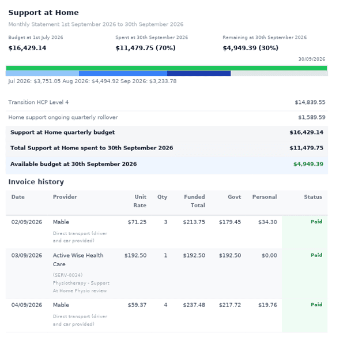
Task: Click the transport description under the 02/09/2026 Mable entry
Action: tap(80, 237)
